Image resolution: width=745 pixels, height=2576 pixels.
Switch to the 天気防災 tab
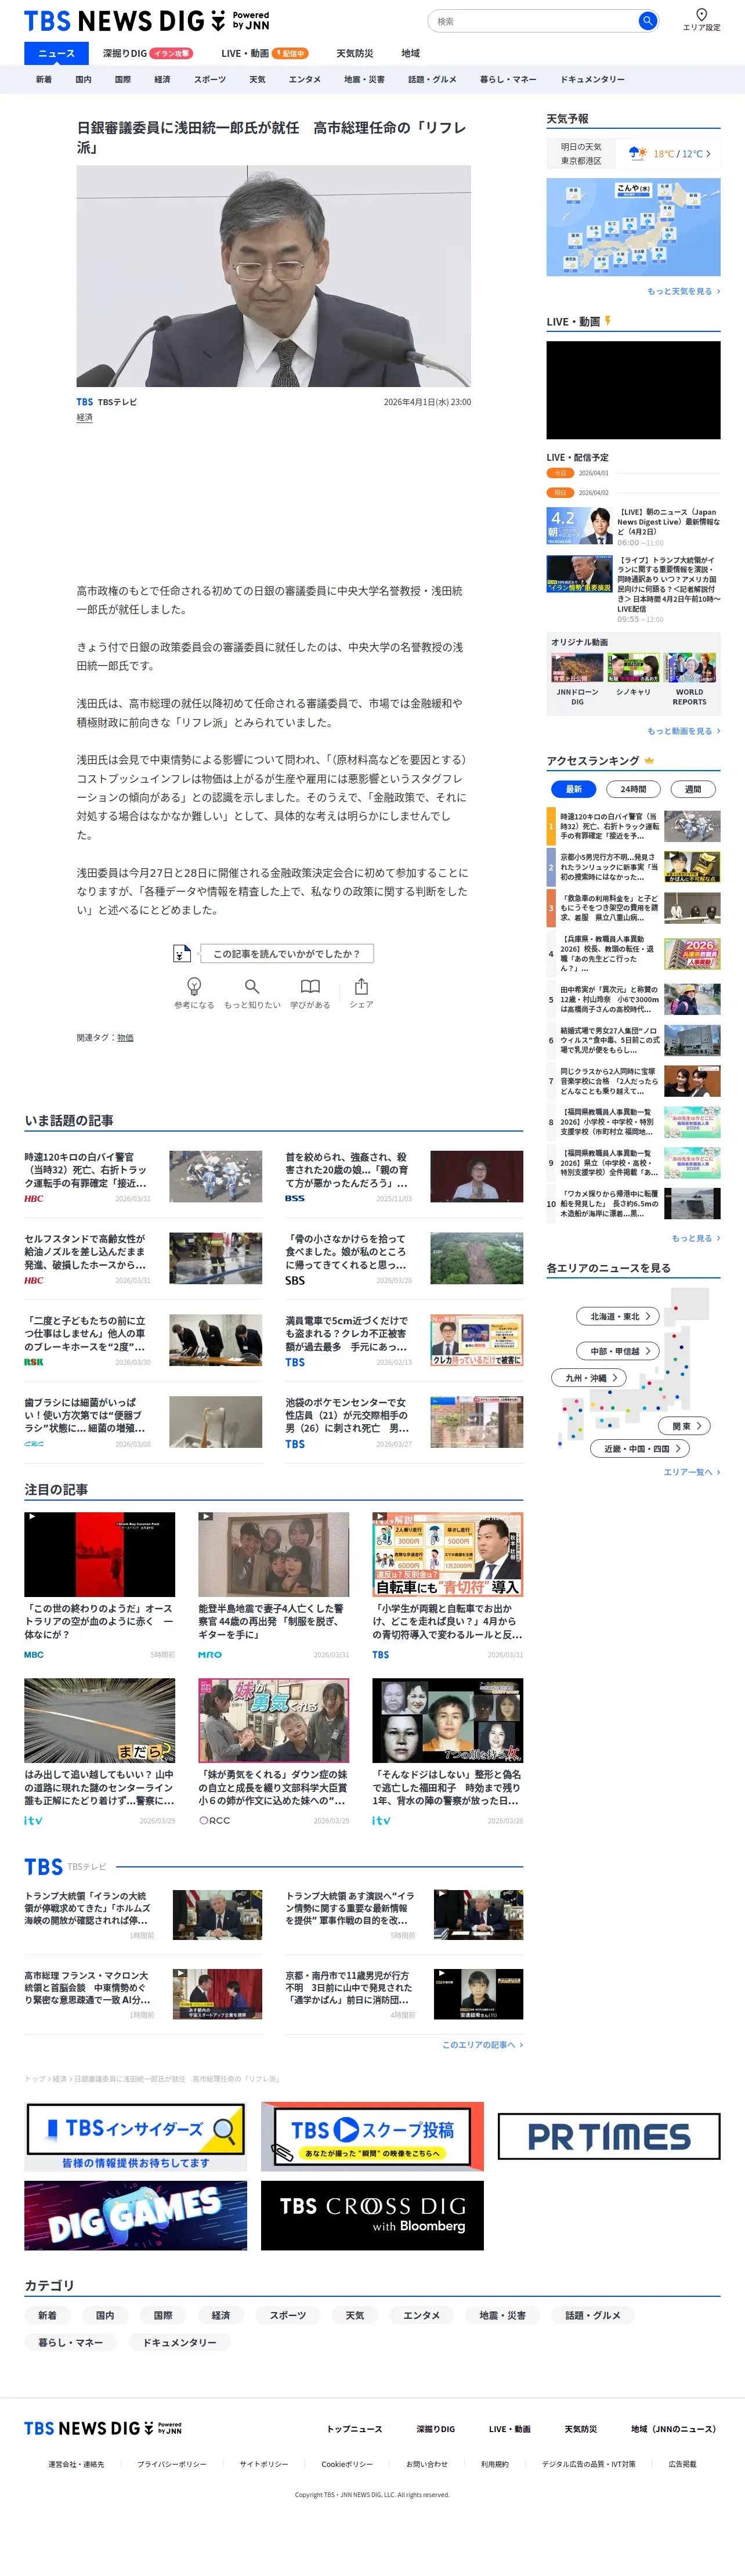[x=355, y=53]
